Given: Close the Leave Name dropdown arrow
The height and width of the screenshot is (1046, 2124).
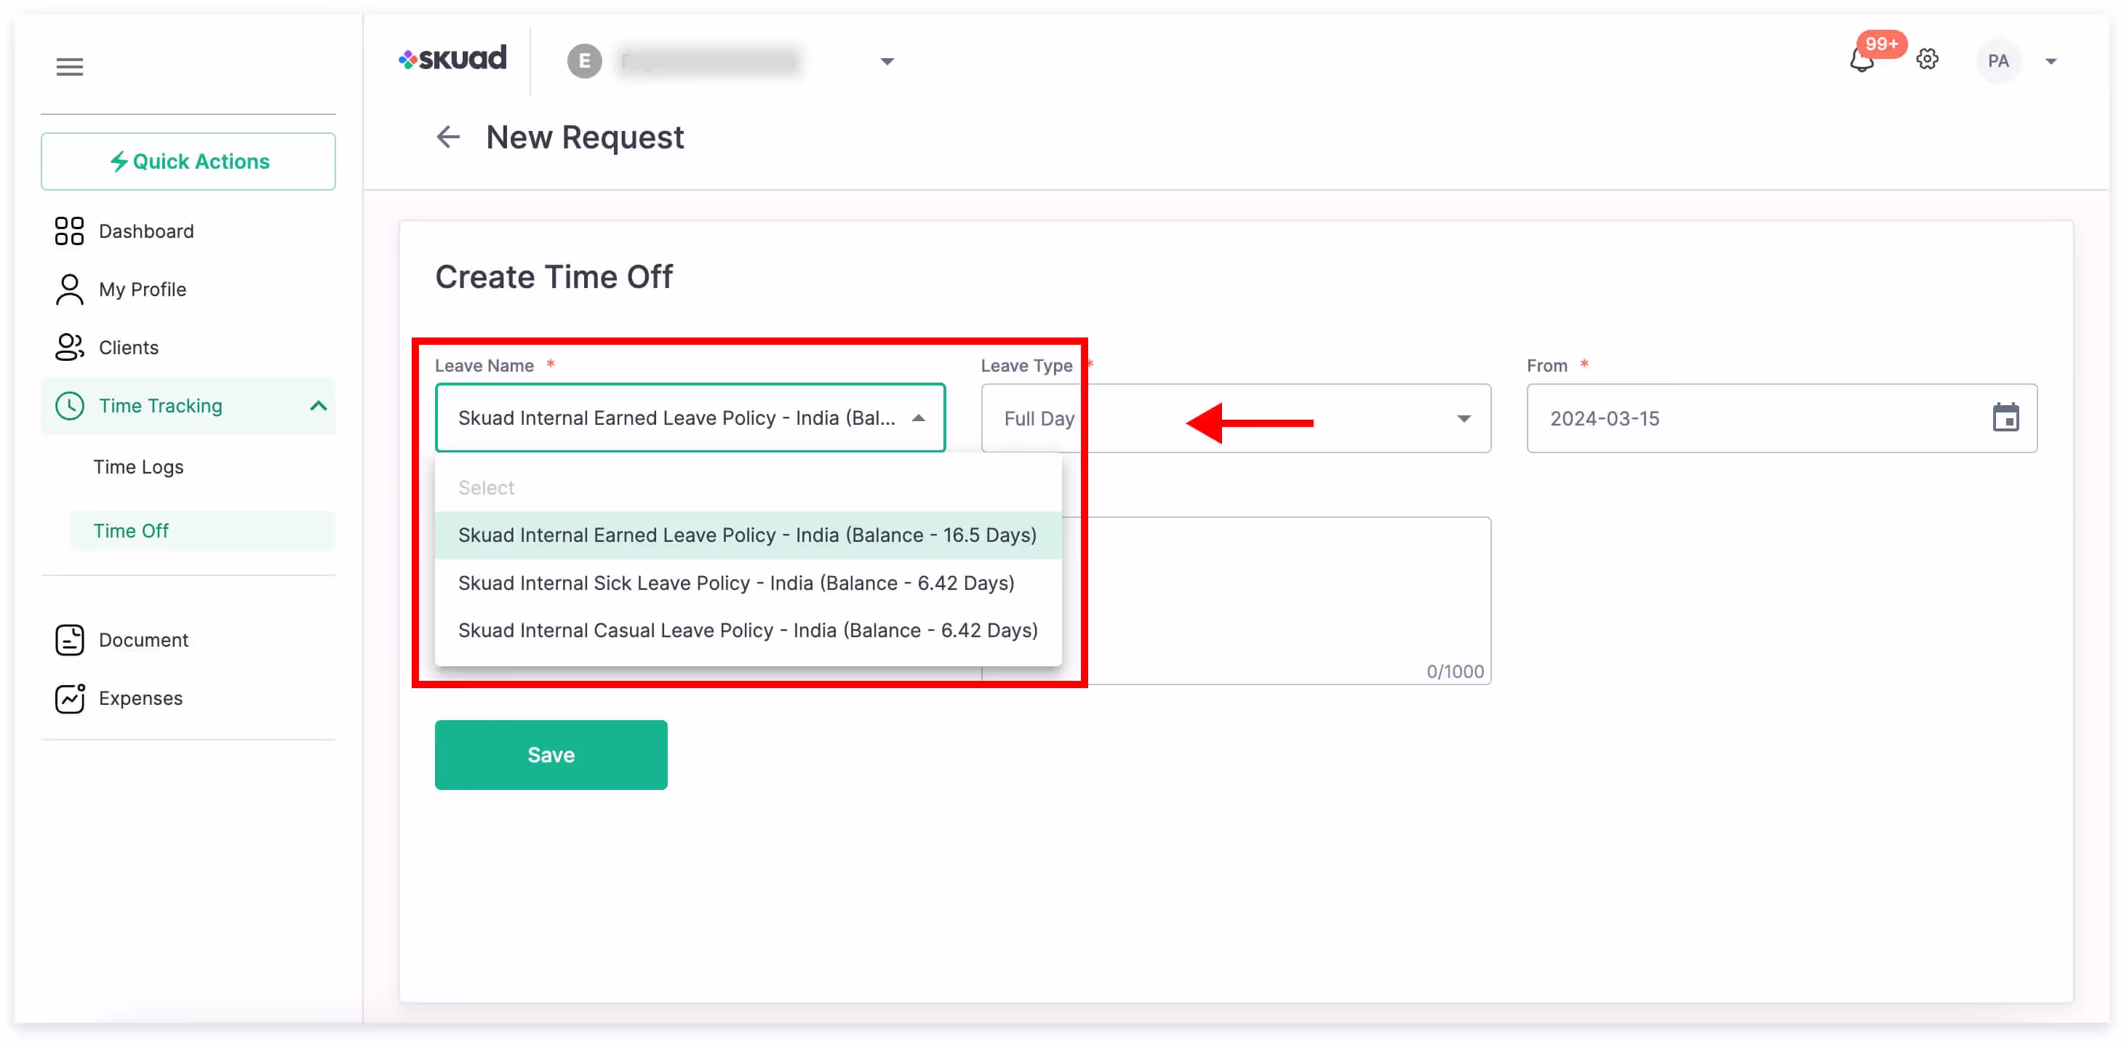Looking at the screenshot, I should pos(919,418).
